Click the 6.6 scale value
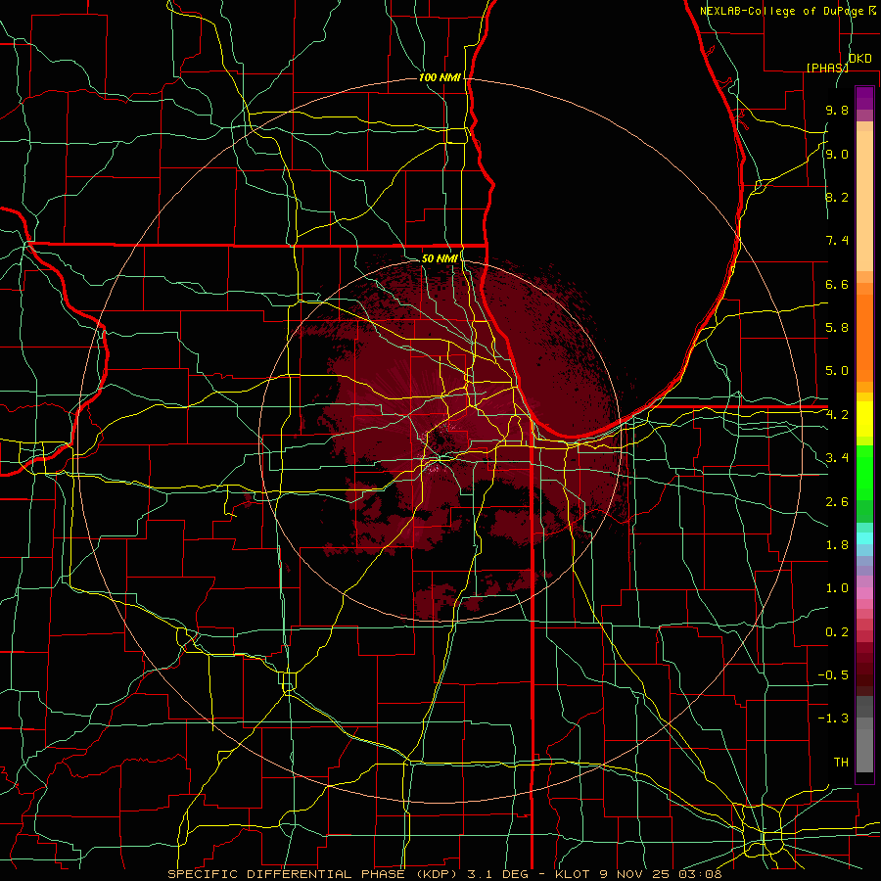881x881 pixels. point(837,284)
